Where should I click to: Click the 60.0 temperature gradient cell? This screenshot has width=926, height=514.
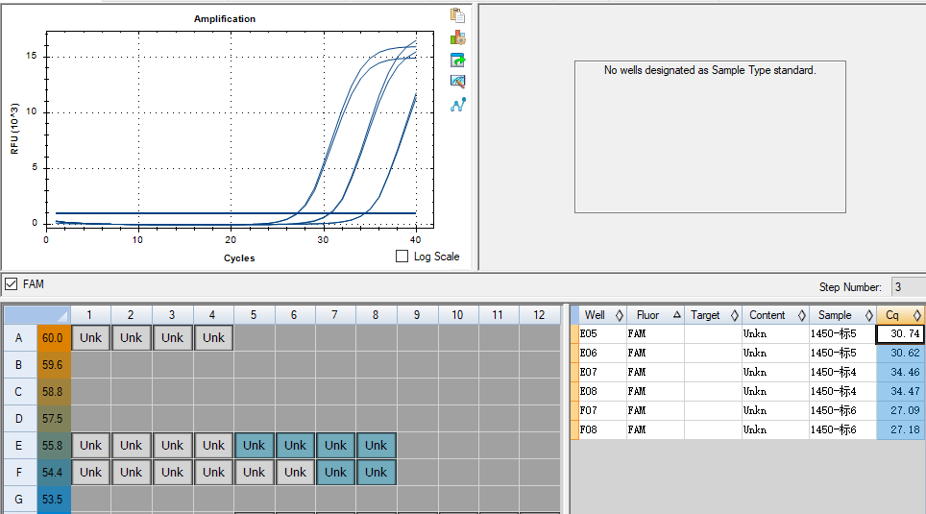[53, 338]
